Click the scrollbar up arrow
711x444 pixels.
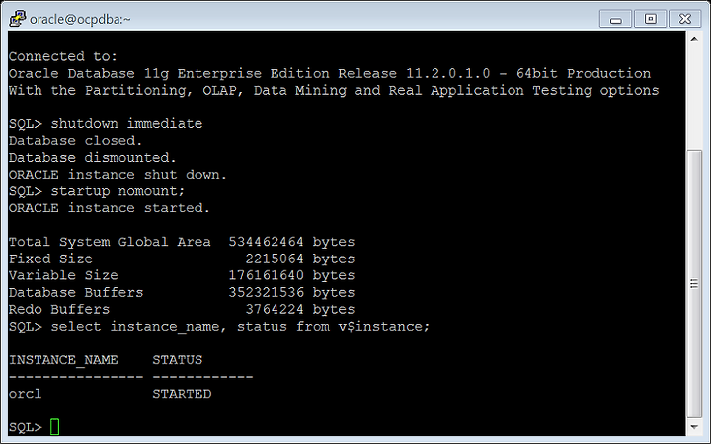694,39
